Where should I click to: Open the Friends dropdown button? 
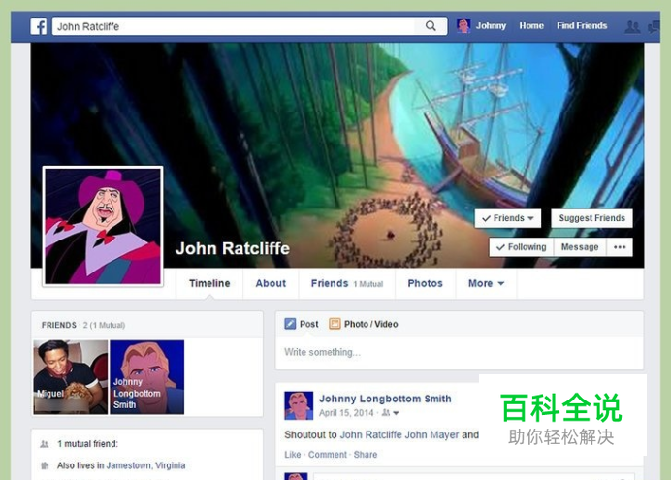point(507,218)
